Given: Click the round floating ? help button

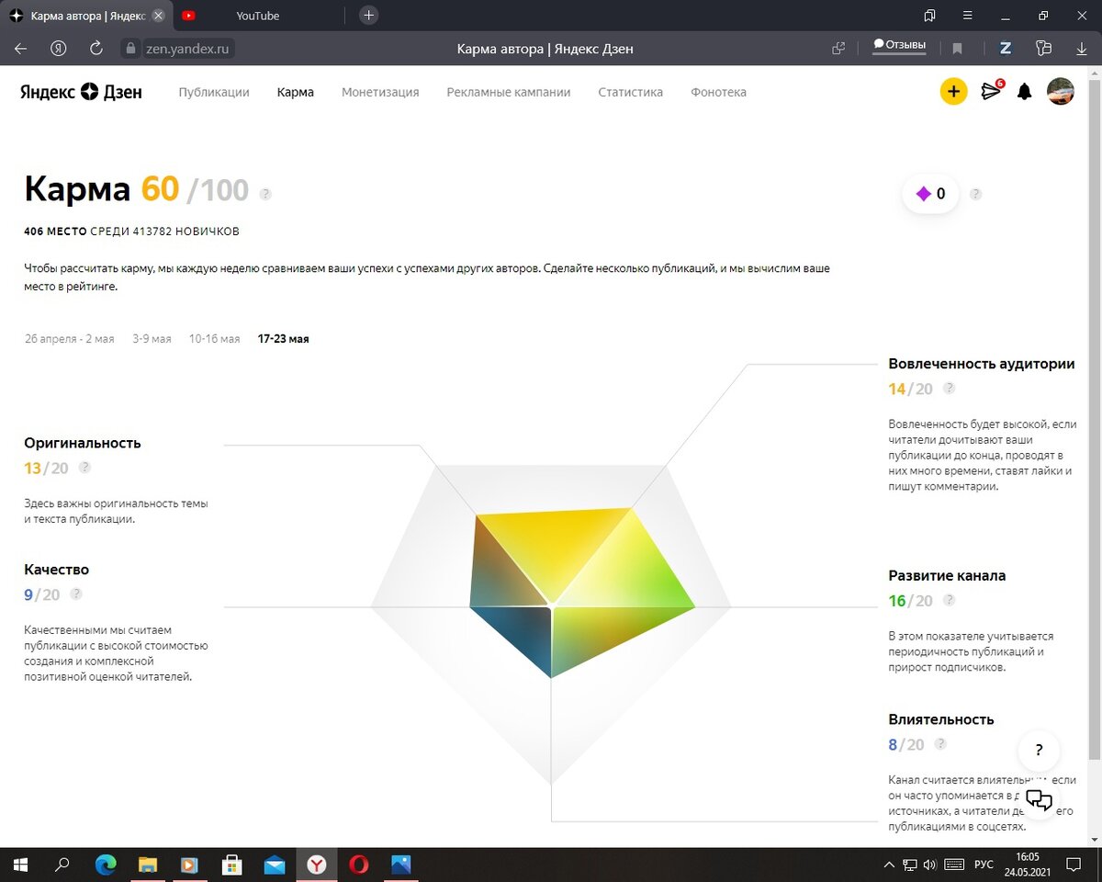Looking at the screenshot, I should (1039, 750).
